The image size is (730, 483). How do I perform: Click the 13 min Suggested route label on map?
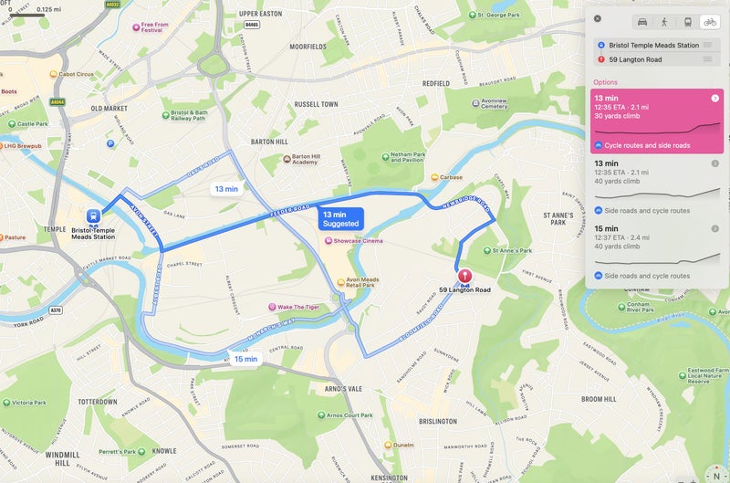pyautogui.click(x=340, y=219)
